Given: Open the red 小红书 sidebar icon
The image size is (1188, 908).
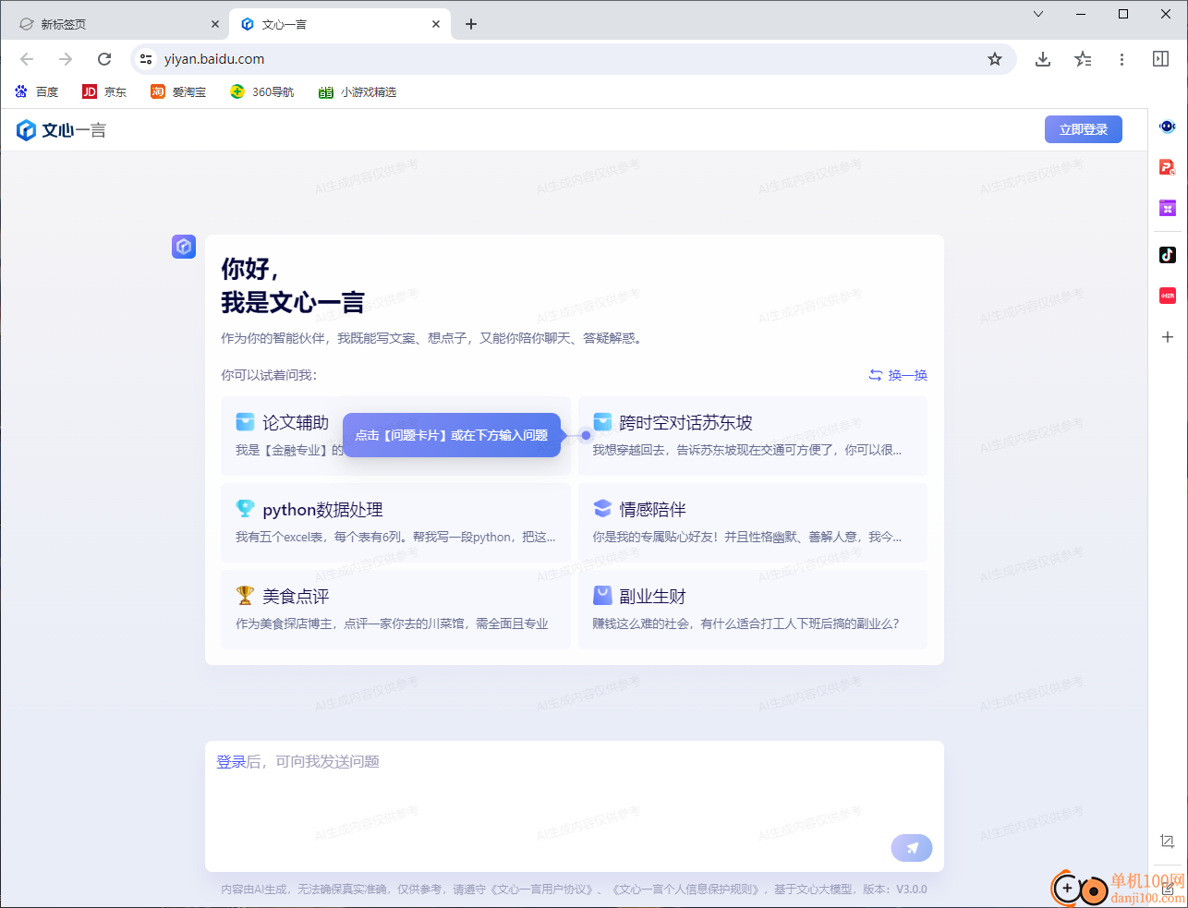Looking at the screenshot, I should (1168, 296).
